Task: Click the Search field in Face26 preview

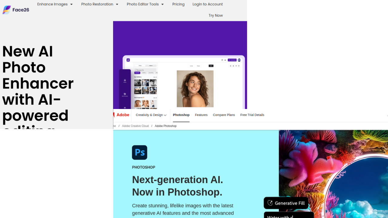Action: pos(145,70)
